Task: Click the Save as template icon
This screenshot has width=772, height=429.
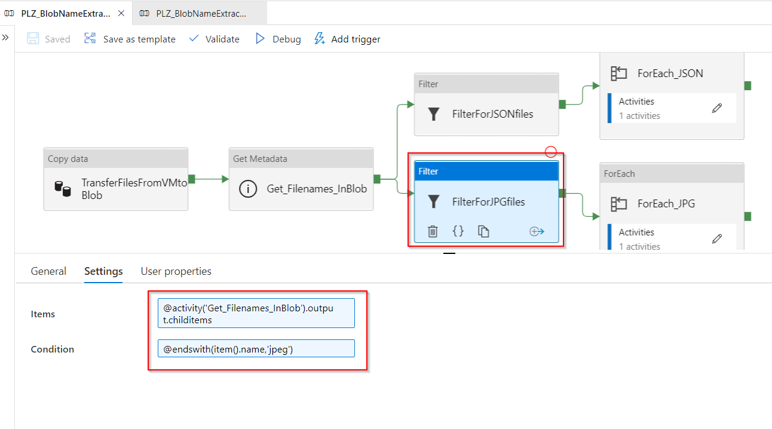Action: 90,38
